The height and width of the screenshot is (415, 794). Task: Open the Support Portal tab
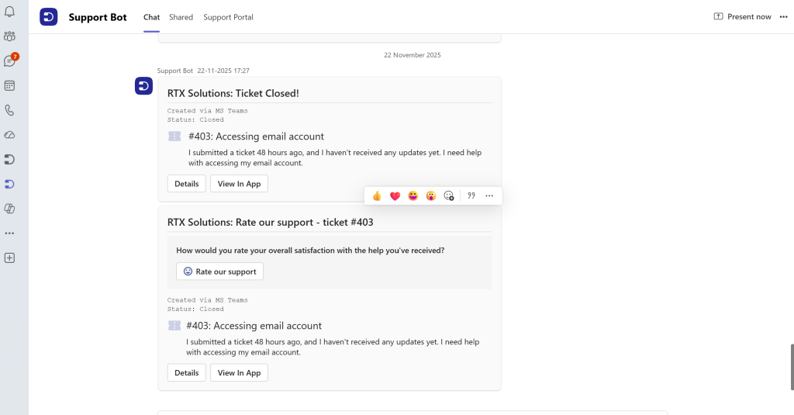(229, 17)
